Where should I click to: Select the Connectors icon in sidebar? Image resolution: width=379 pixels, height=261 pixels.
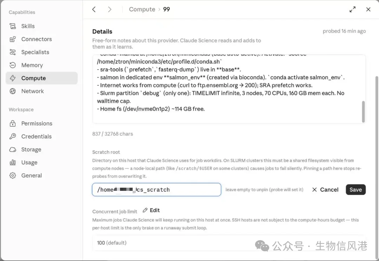coord(13,39)
